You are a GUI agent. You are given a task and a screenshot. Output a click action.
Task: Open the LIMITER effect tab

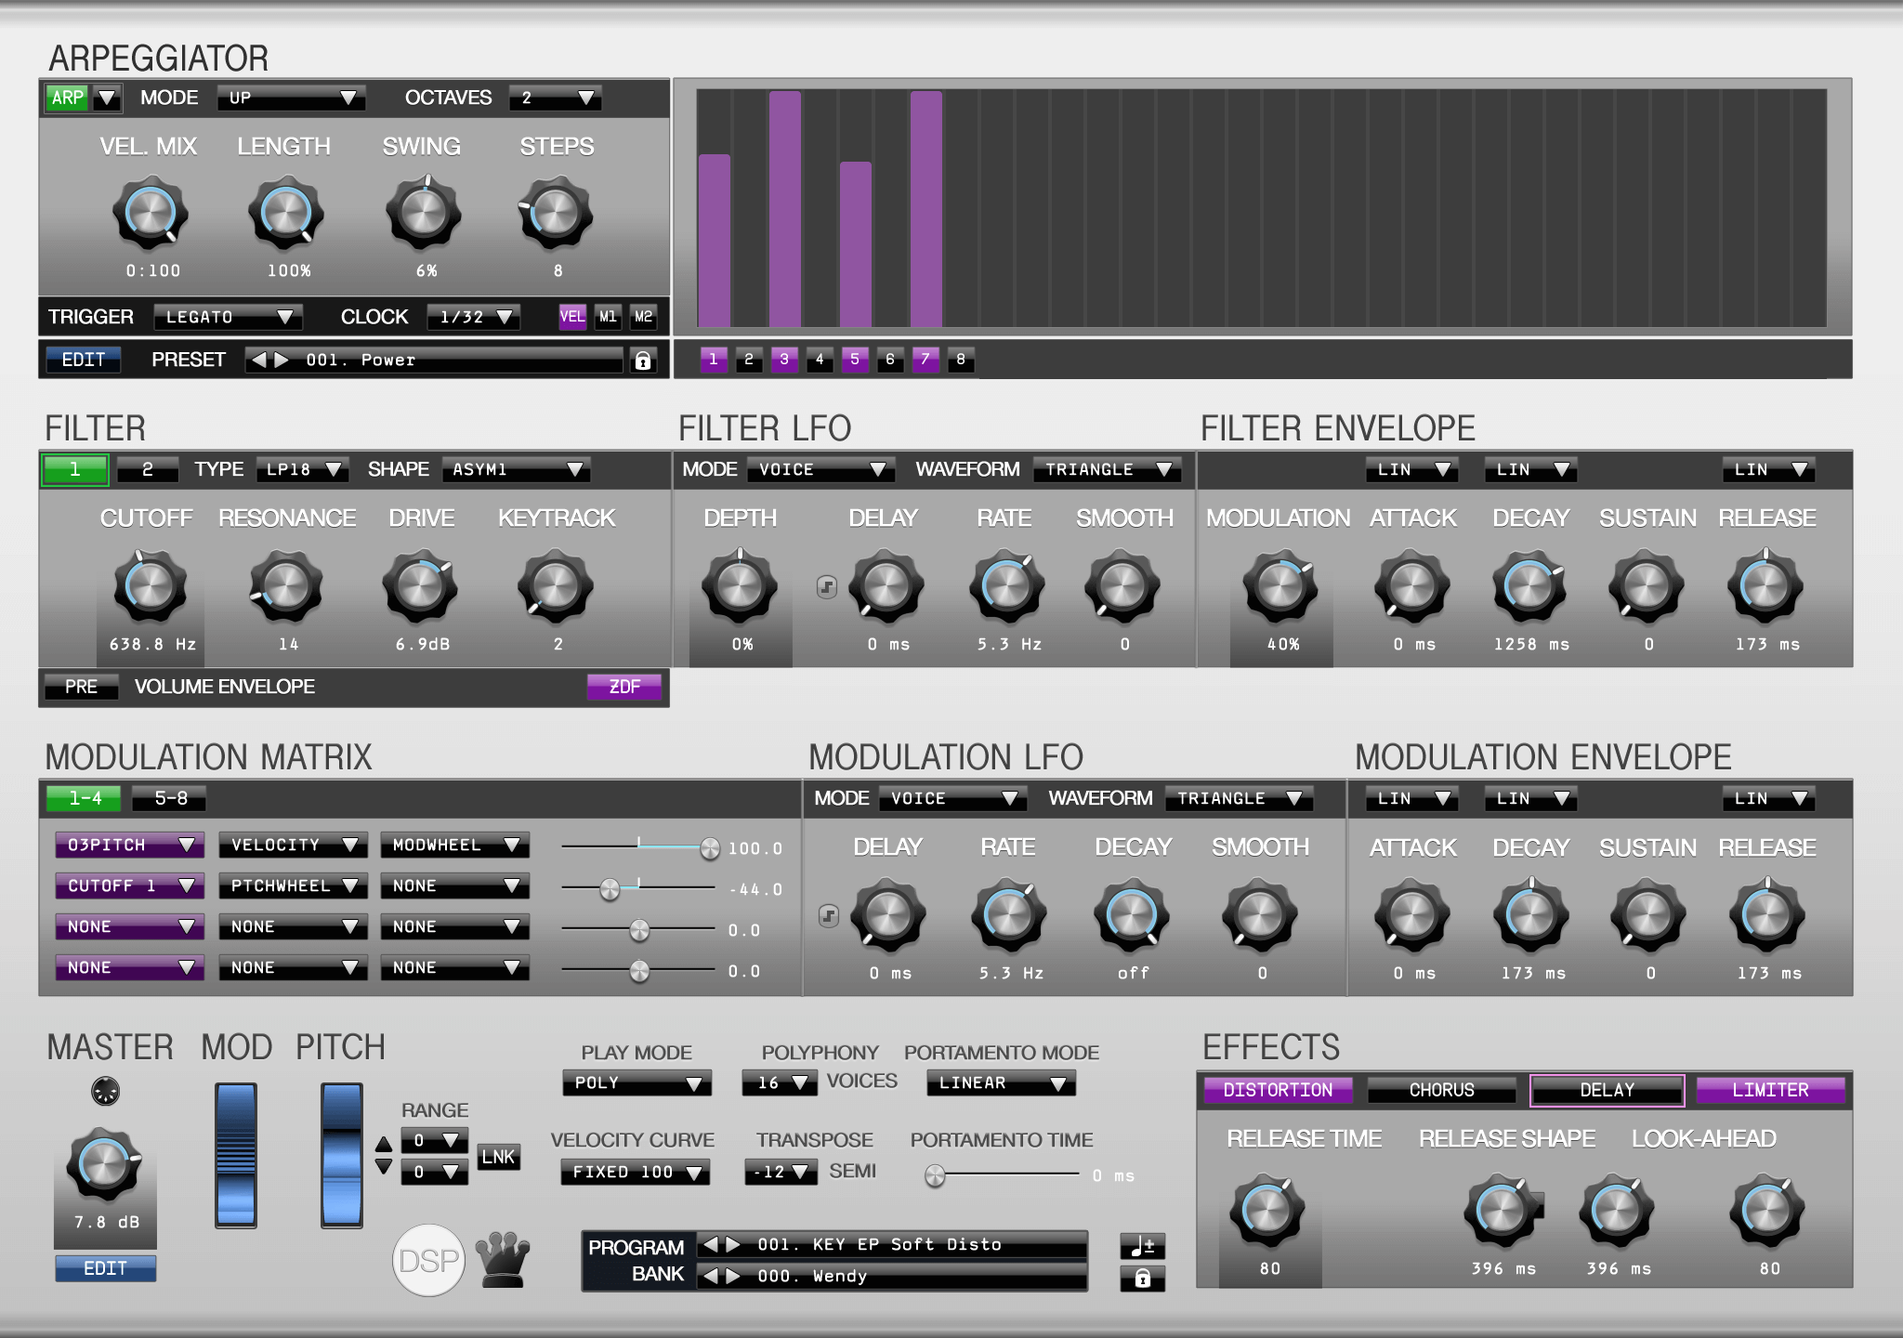tap(1770, 1090)
